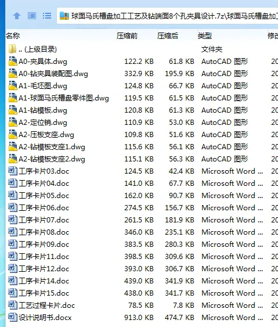Sort by 名称 column header
The height and width of the screenshot is (327, 278).
[13, 36]
